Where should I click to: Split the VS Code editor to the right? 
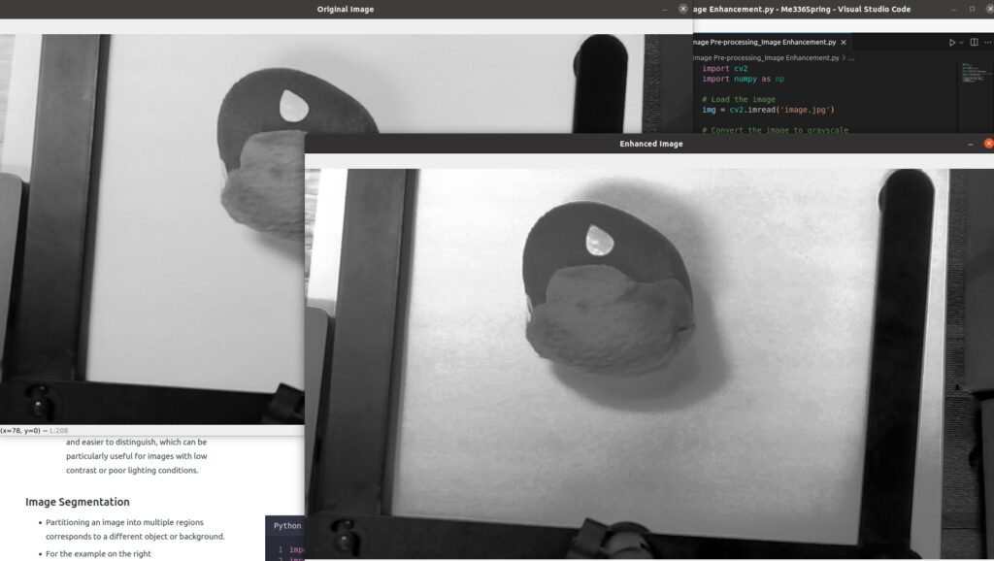pyautogui.click(x=974, y=43)
